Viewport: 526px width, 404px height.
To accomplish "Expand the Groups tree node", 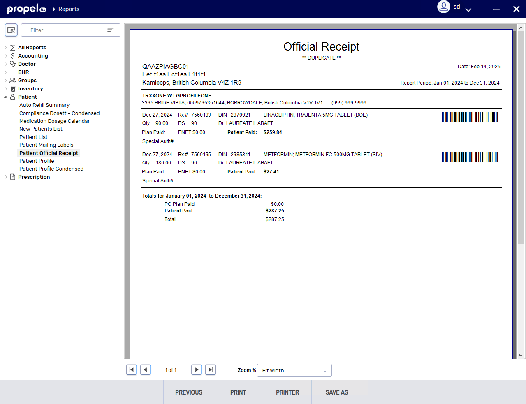I will point(6,81).
